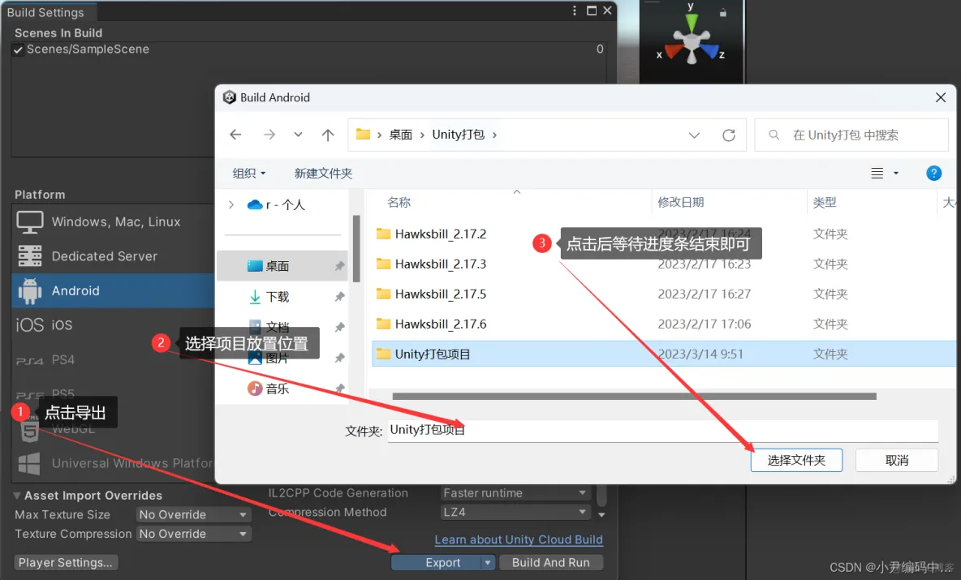Select the Hawksbill_2.17.5 folder
The width and height of the screenshot is (961, 580).
[x=432, y=294]
